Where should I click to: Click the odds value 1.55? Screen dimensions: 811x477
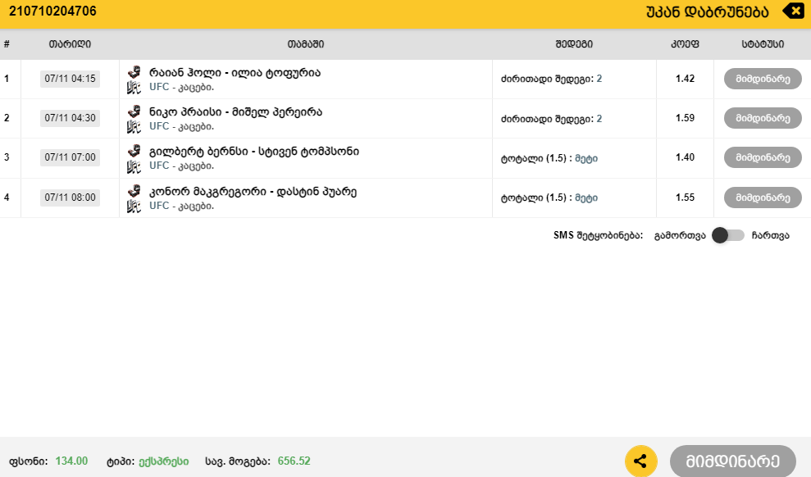point(685,197)
